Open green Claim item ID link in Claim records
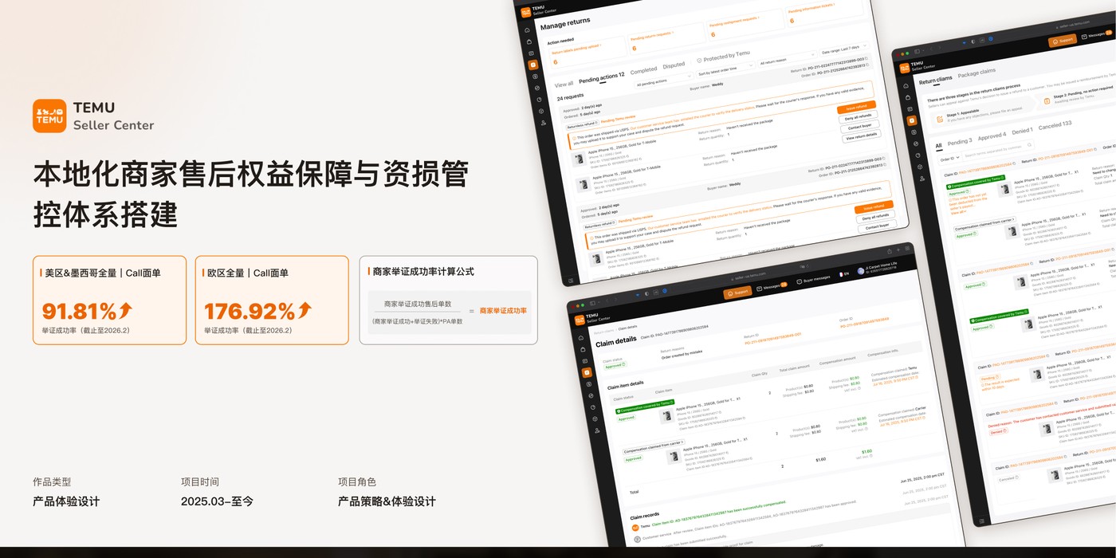This screenshot has width=1116, height=558. tap(718, 514)
